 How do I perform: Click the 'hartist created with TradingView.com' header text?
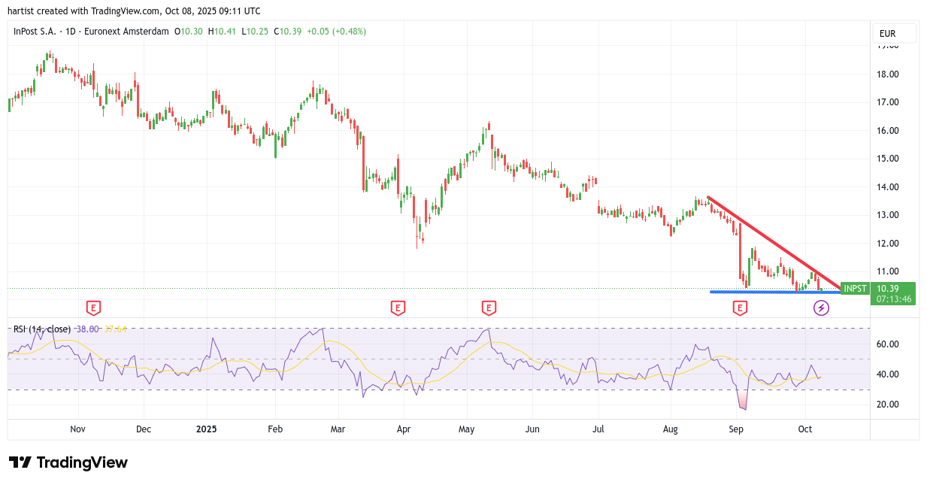[x=134, y=11]
